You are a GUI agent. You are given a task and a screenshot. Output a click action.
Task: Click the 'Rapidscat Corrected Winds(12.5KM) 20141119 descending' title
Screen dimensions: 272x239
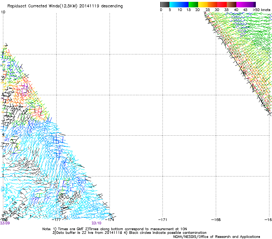pyautogui.click(x=65, y=6)
